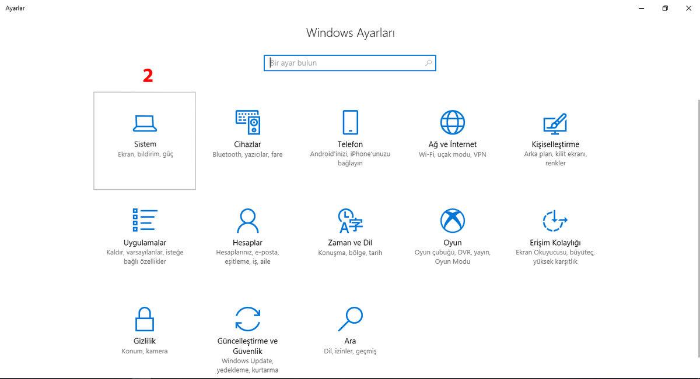The image size is (700, 379).
Task: Click the Oyun Xbox icon
Action: (x=453, y=220)
